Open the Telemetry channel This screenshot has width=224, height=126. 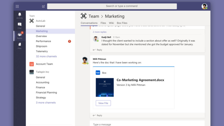pos(42,51)
